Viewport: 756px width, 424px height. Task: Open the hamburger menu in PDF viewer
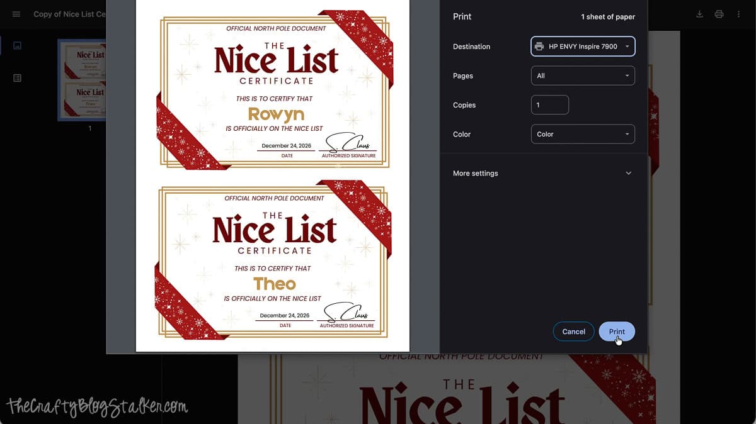[16, 14]
